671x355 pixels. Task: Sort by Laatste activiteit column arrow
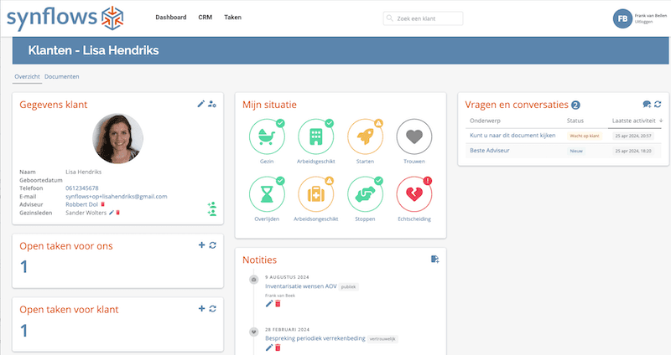661,121
